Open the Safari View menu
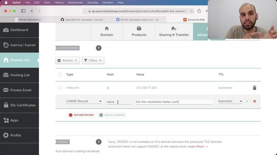 tap(47, 3)
